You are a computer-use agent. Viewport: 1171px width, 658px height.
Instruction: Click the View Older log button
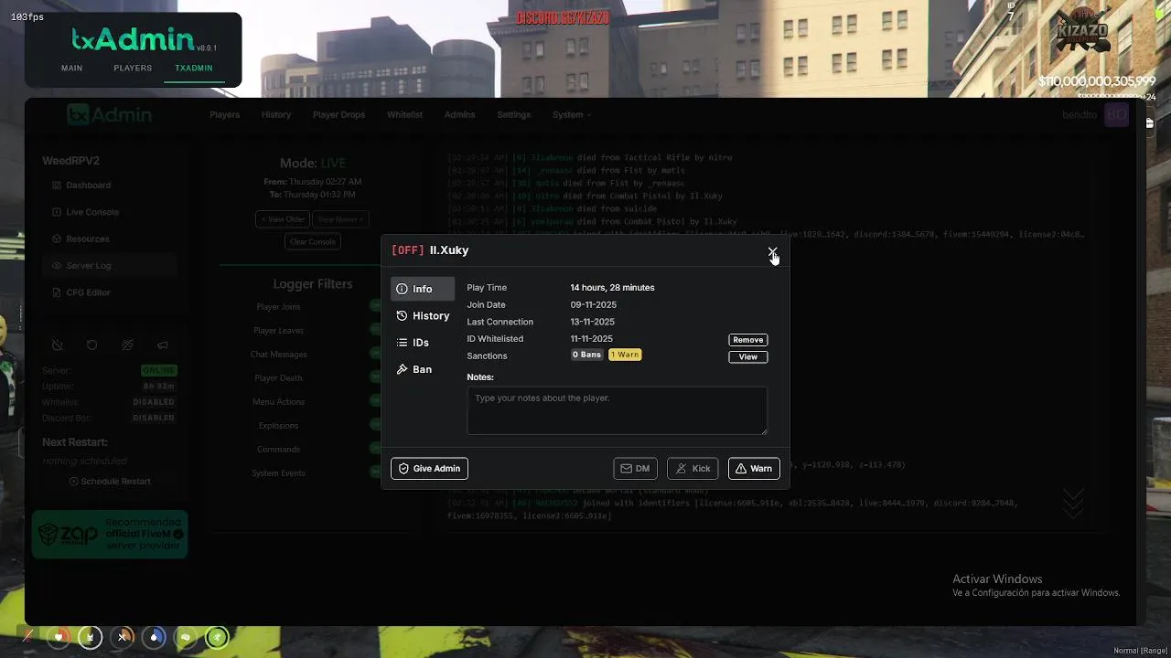[283, 219]
